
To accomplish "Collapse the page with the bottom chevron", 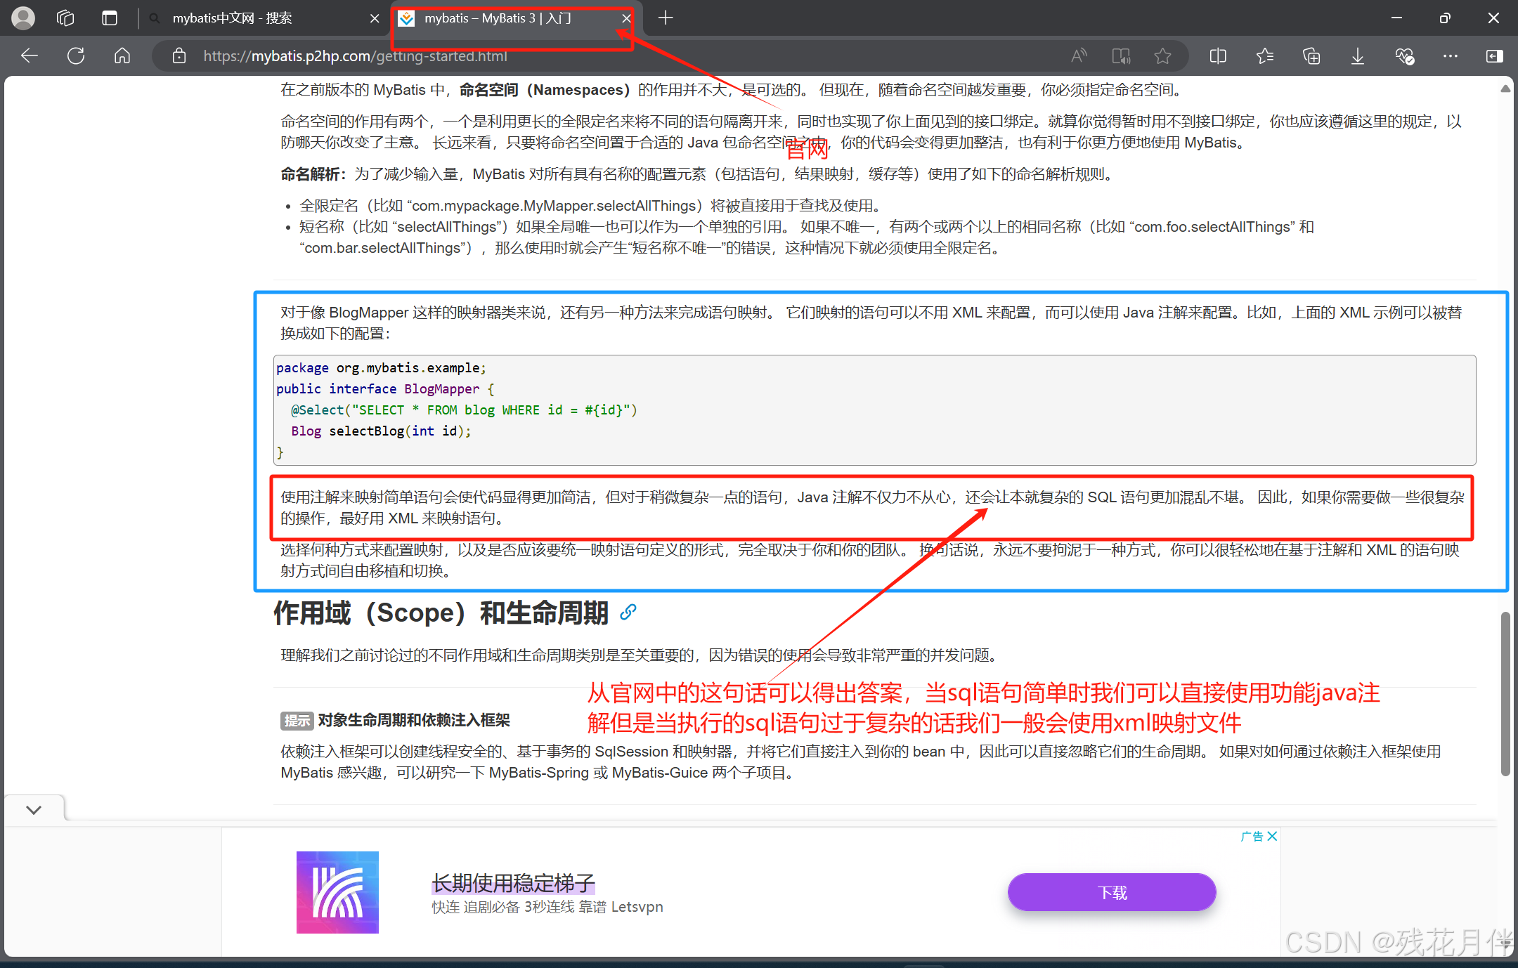I will coord(34,809).
